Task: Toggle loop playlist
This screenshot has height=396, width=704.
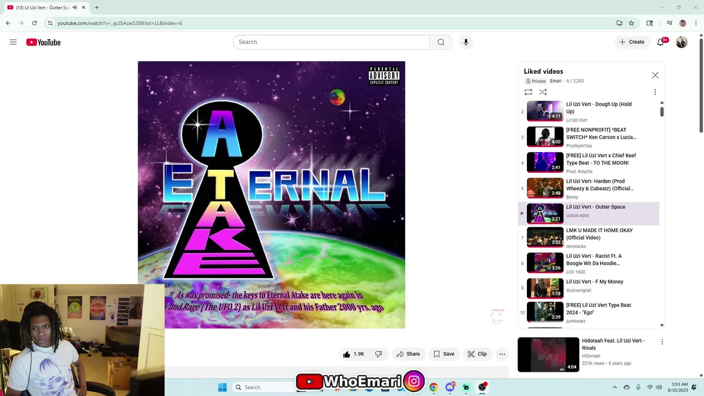Action: [x=528, y=92]
